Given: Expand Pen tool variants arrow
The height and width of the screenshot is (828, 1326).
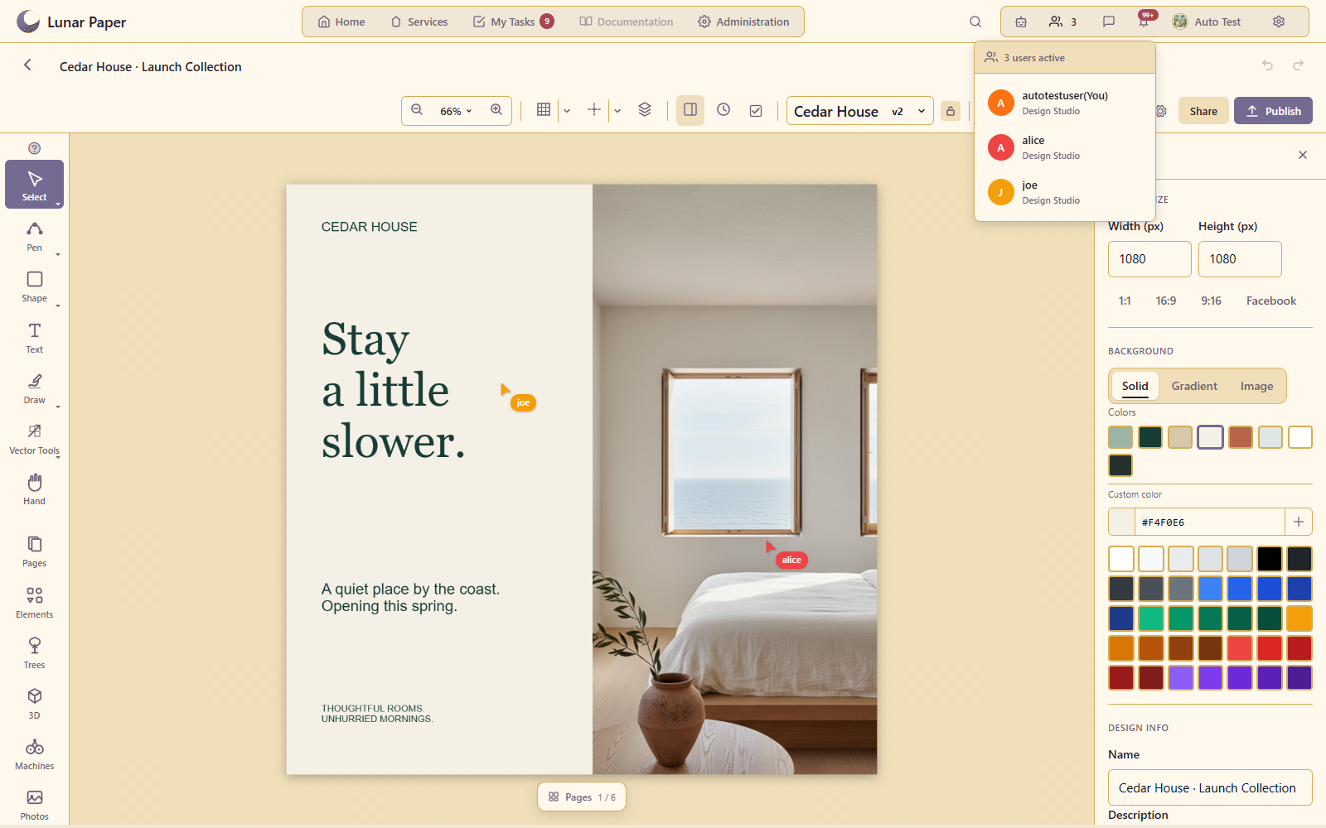Looking at the screenshot, I should click(58, 254).
